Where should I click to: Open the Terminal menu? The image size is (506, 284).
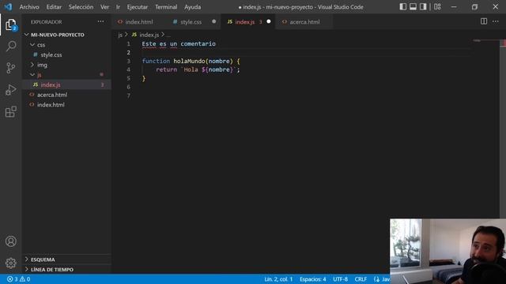click(166, 7)
